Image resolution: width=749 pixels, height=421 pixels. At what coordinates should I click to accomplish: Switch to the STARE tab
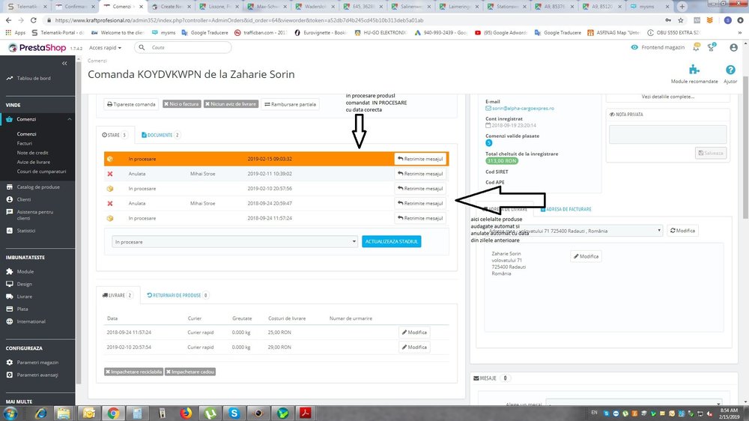pos(115,136)
